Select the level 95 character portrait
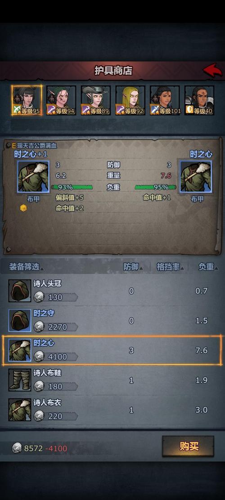The height and width of the screenshot is (500, 225). (x=27, y=100)
